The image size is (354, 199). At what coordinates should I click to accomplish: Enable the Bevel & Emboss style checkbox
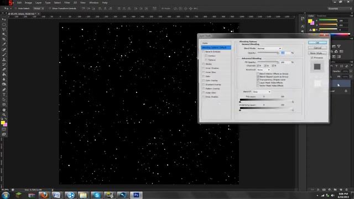[204, 51]
